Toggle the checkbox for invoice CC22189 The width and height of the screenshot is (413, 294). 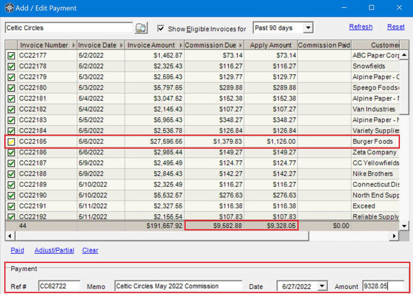pyautogui.click(x=11, y=185)
